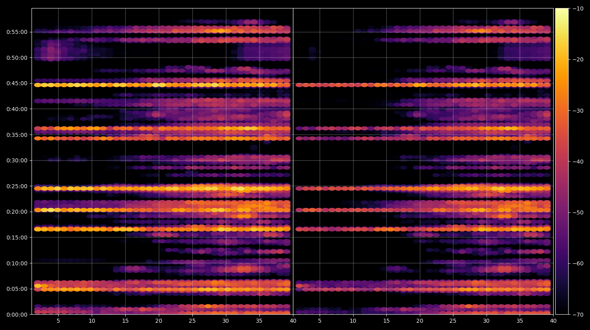This screenshot has height=330, width=590.
Task: Click the 0:30:00 y-axis time label
Action: (17, 160)
